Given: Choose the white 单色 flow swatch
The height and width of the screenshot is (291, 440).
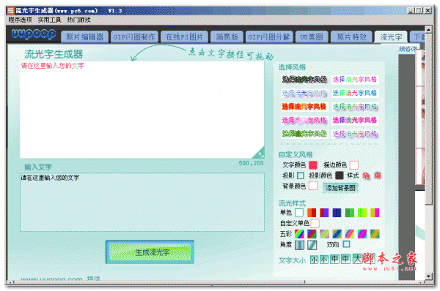Looking at the screenshot, I should 299,213.
